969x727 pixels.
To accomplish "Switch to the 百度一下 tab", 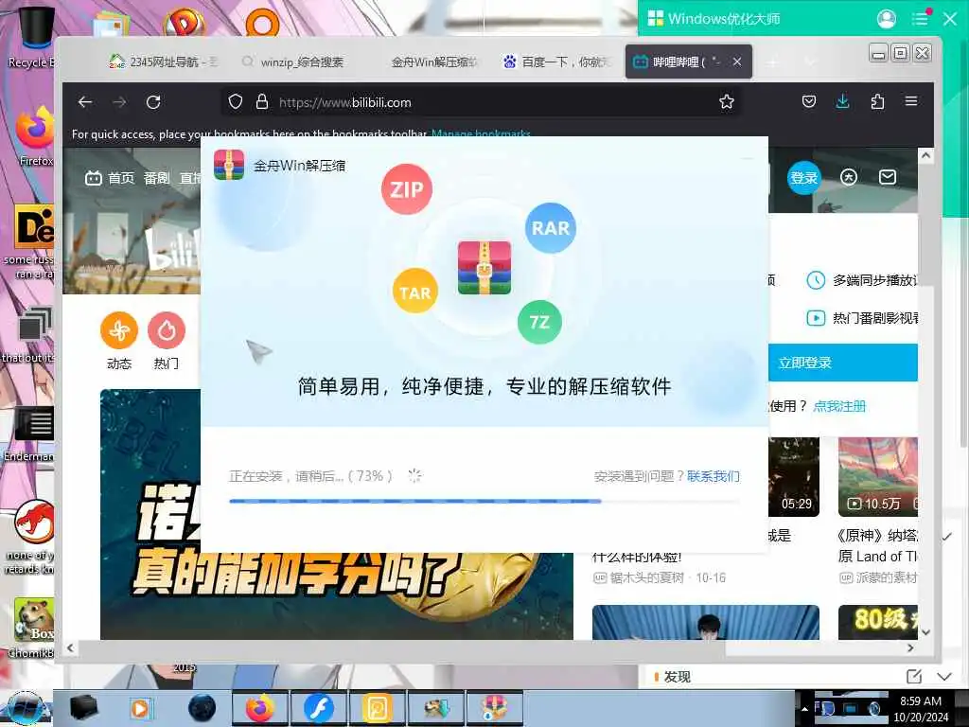I will (x=556, y=62).
